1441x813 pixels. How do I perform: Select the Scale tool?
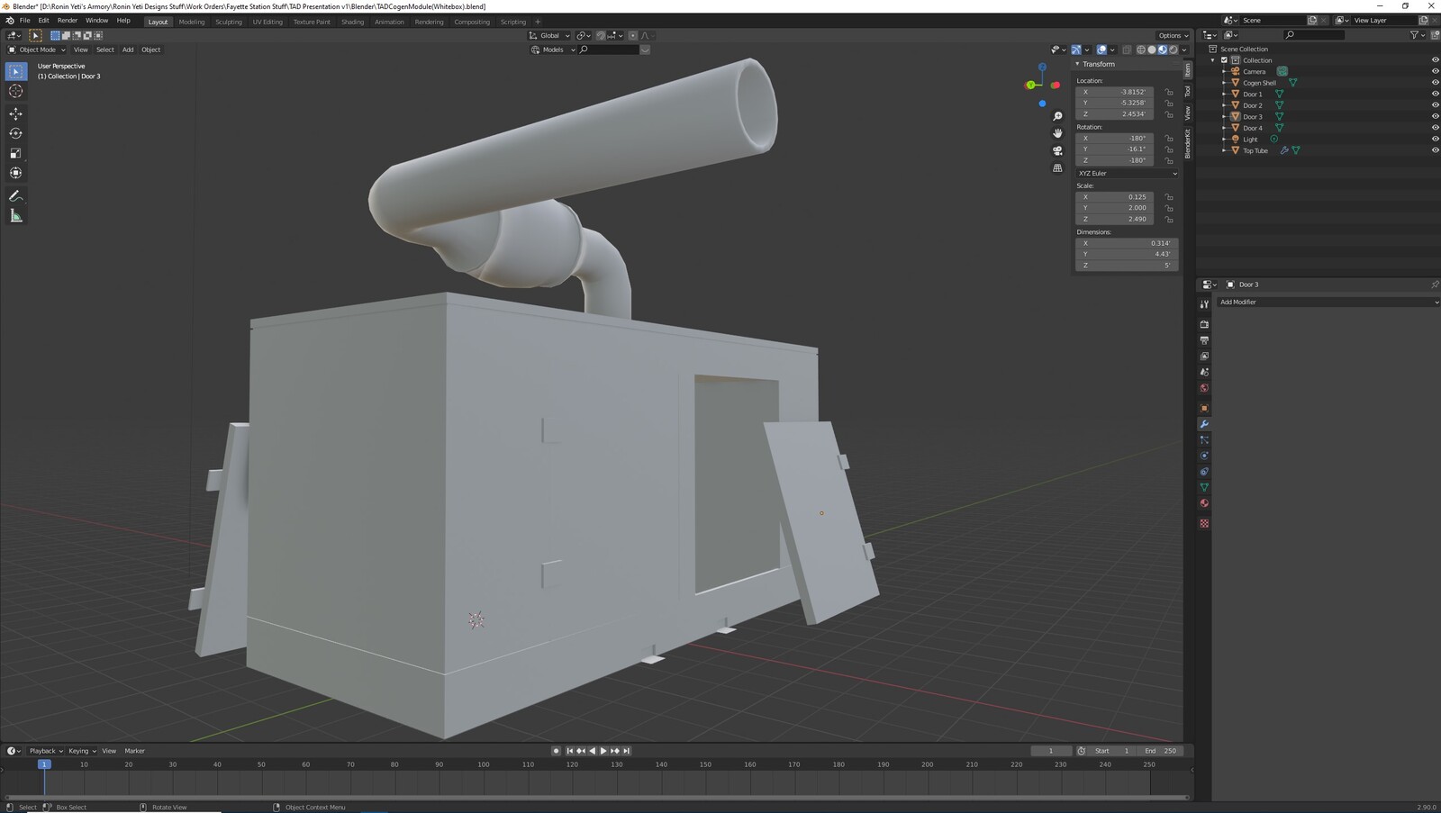click(16, 153)
